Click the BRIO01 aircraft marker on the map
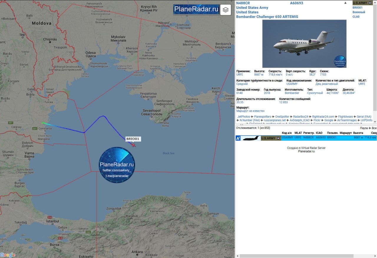Image resolution: width=377 pixels, height=258 pixels. coord(133,144)
